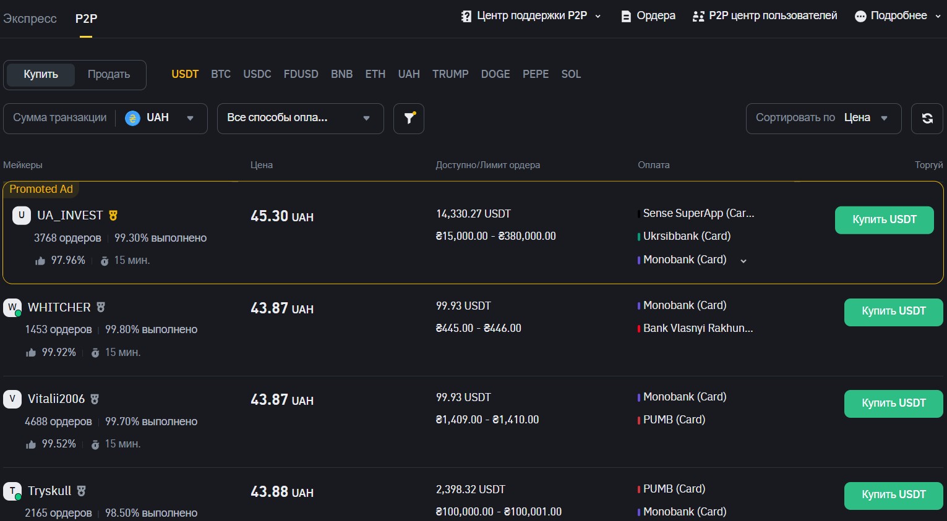Select the DOGE coin tab

click(x=495, y=74)
